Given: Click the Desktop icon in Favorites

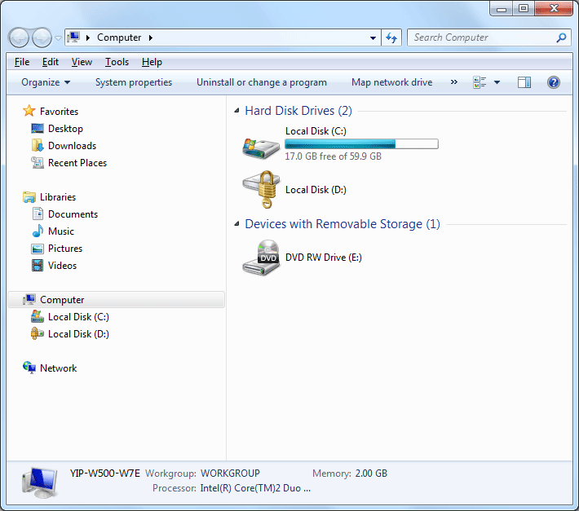Looking at the screenshot, I should (38, 129).
